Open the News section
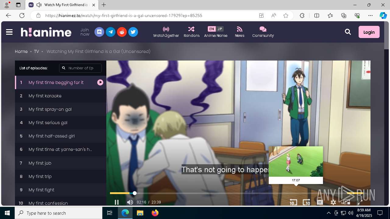This screenshot has height=219, width=390. click(239, 32)
